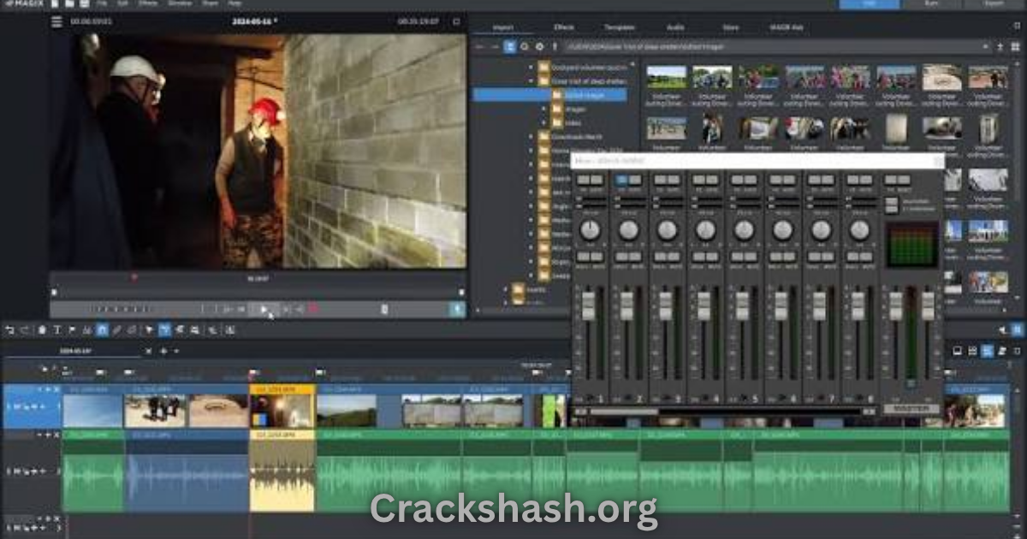Open media pool gear options
This screenshot has height=539, width=1027.
click(539, 47)
